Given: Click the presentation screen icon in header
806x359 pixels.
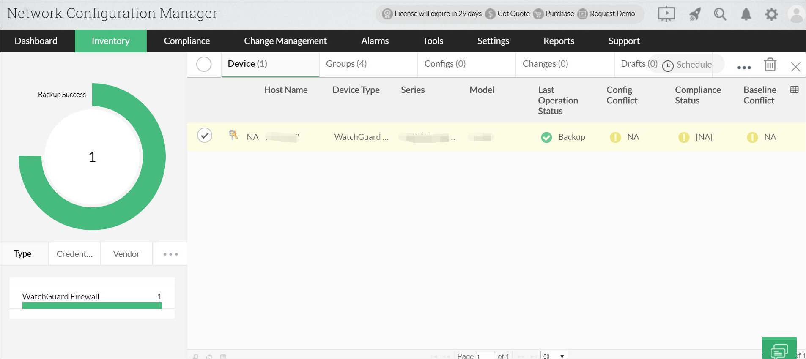Looking at the screenshot, I should coord(666,14).
